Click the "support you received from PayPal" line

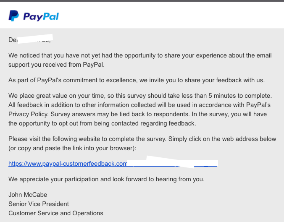pyautogui.click(x=56, y=64)
